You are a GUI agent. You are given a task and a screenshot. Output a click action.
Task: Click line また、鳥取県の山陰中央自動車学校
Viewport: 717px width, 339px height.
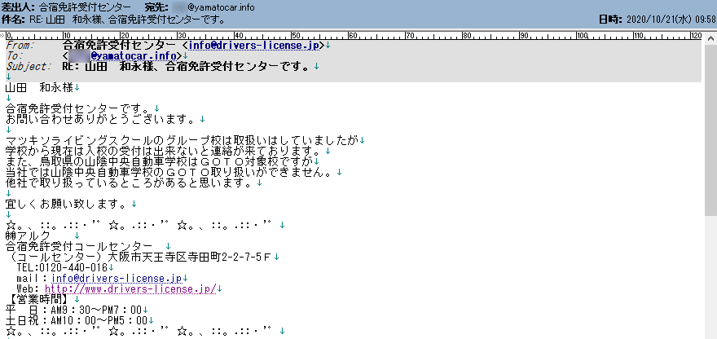coord(160,162)
